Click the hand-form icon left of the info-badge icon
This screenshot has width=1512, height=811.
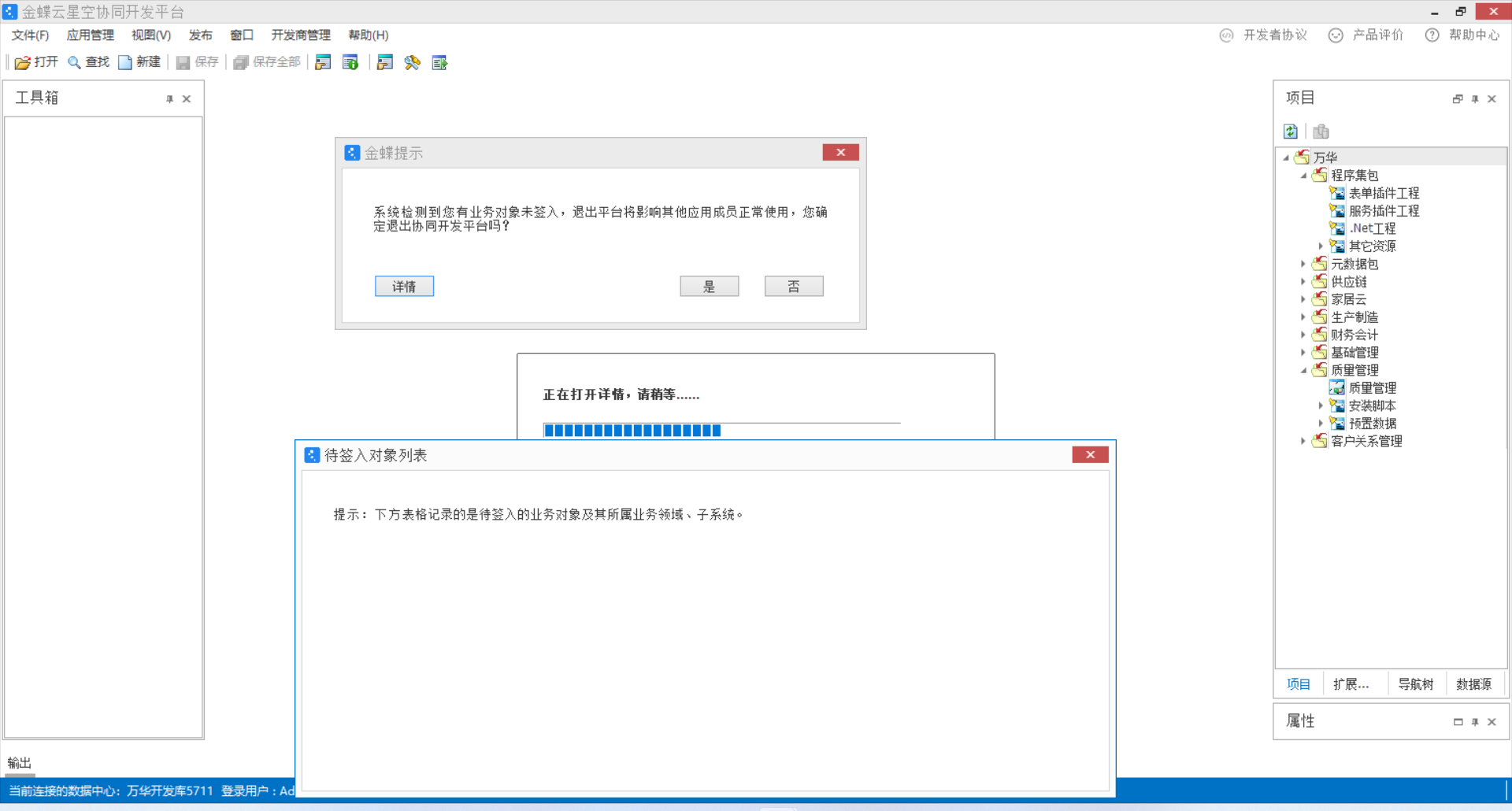pos(323,63)
